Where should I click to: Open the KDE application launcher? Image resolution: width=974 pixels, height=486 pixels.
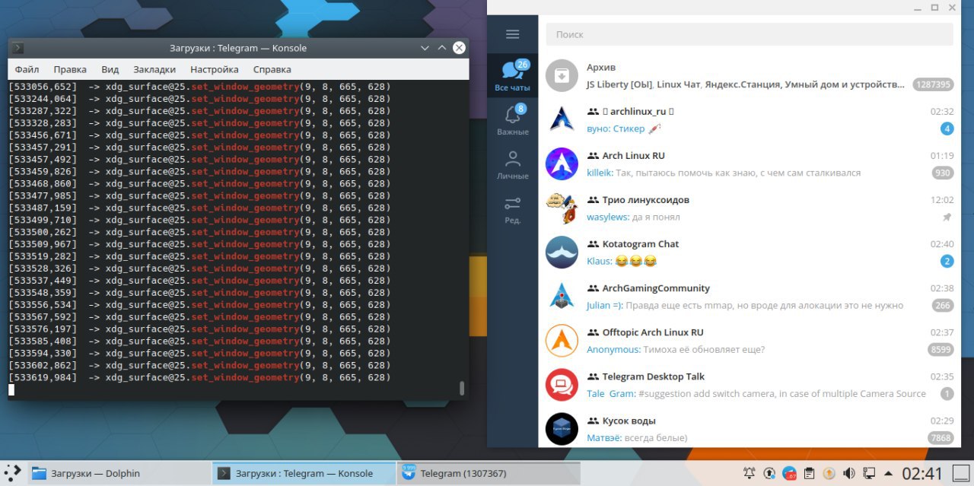[12, 473]
